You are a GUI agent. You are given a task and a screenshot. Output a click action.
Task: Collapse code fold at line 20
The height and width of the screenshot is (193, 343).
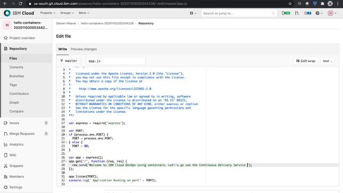pos(66,135)
